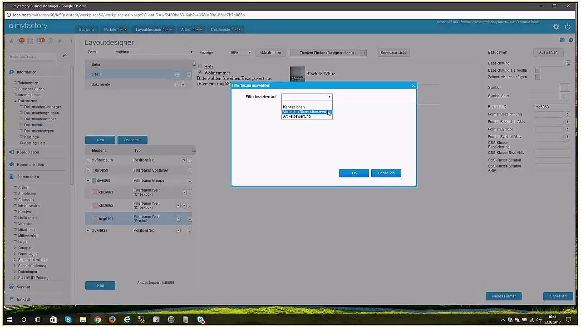Click the bottom Neu button
This screenshot has width=581, height=327.
100,285
